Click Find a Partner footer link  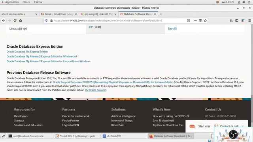(x=71, y=121)
